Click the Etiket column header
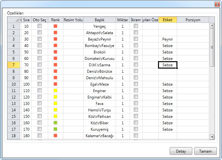This screenshot has height=160, width=222. click(x=167, y=20)
